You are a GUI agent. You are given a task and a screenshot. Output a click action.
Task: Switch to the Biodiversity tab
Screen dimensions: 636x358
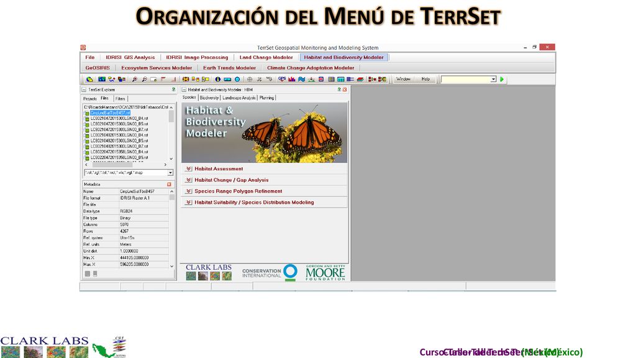pos(209,98)
